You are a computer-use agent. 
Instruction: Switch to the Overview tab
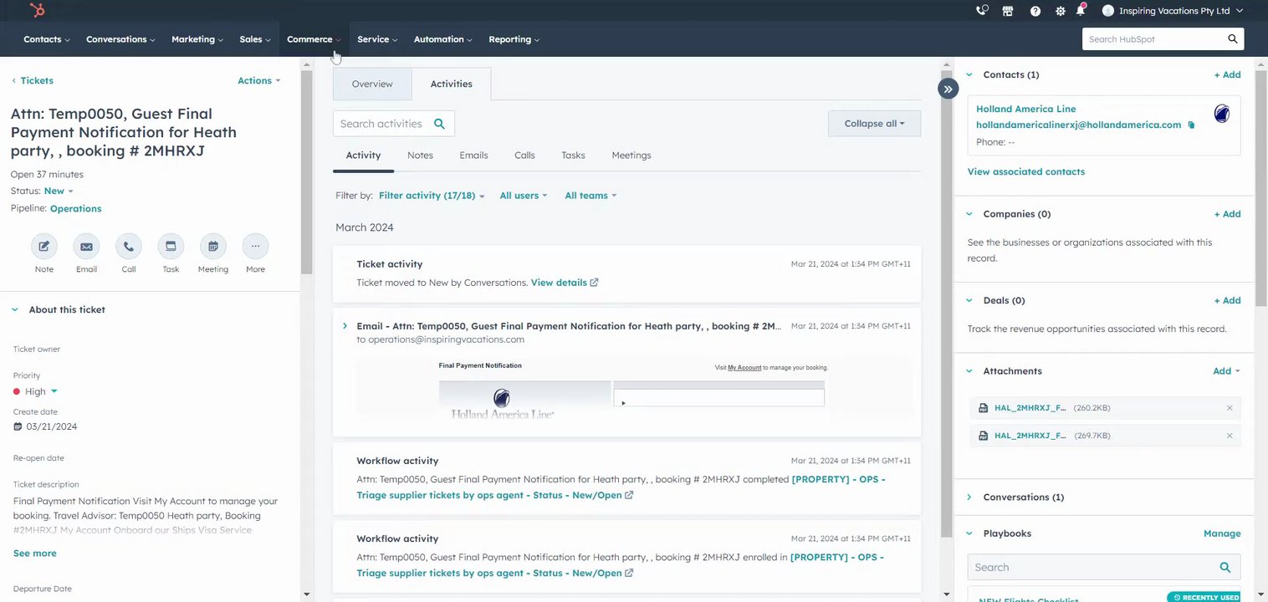click(372, 84)
